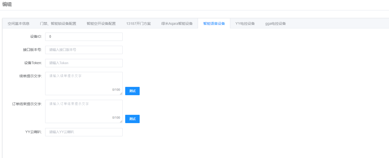This screenshot has width=389, height=158.
Task: Go to the 13187开门方案 tab
Action: point(138,24)
